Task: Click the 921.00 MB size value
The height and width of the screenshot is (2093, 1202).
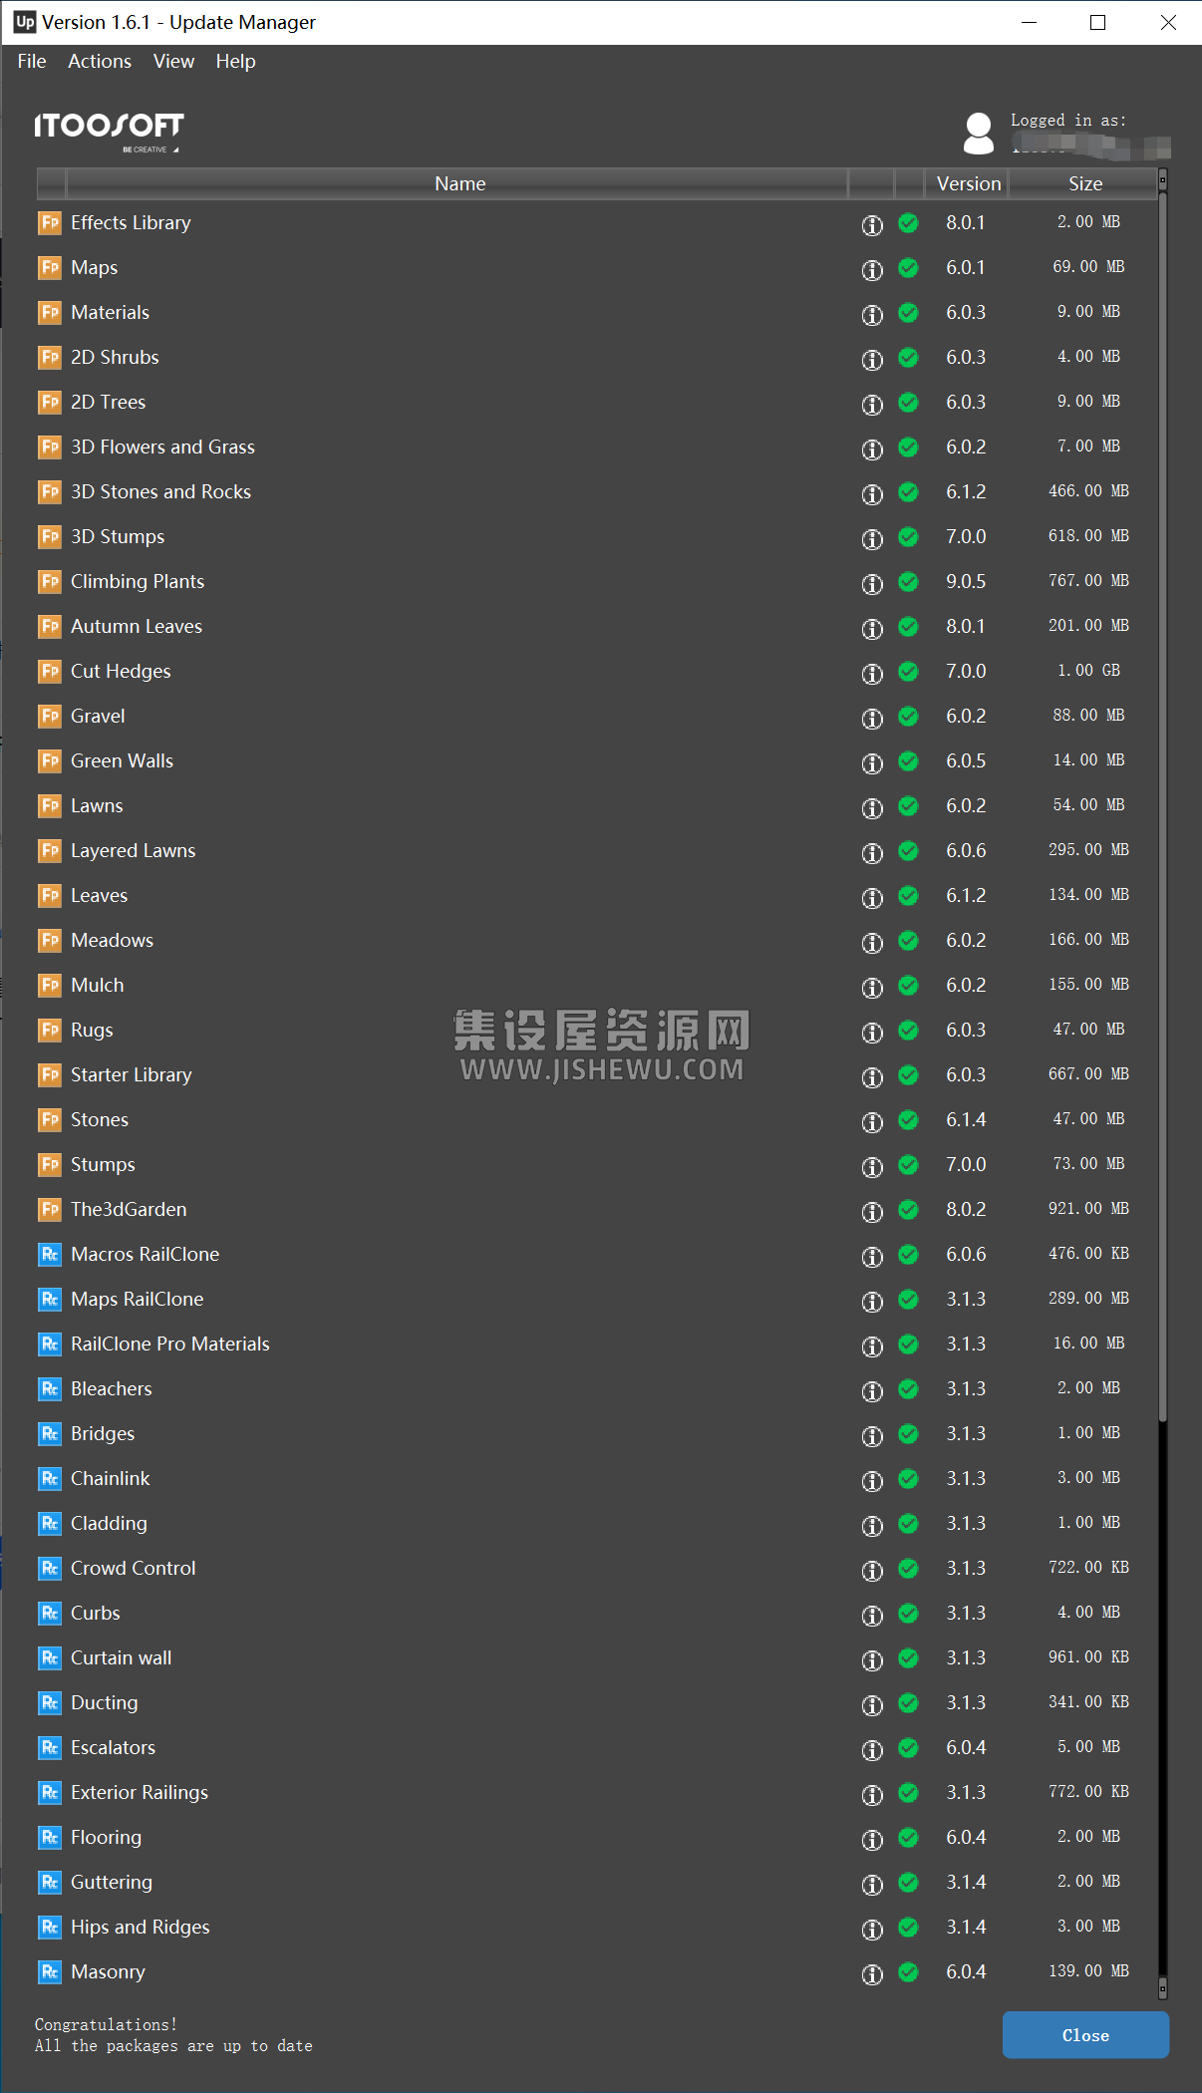Action: point(1088,1209)
